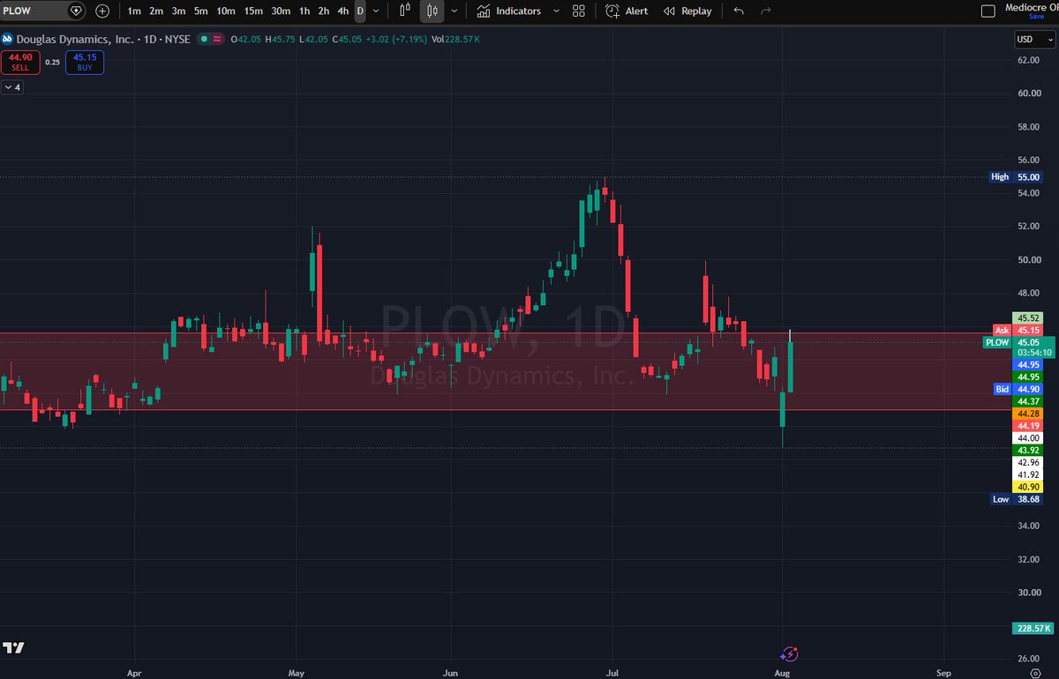Screen dimensions: 1059x679
Task: Click the 45.15 BUY button
Action: (x=85, y=62)
